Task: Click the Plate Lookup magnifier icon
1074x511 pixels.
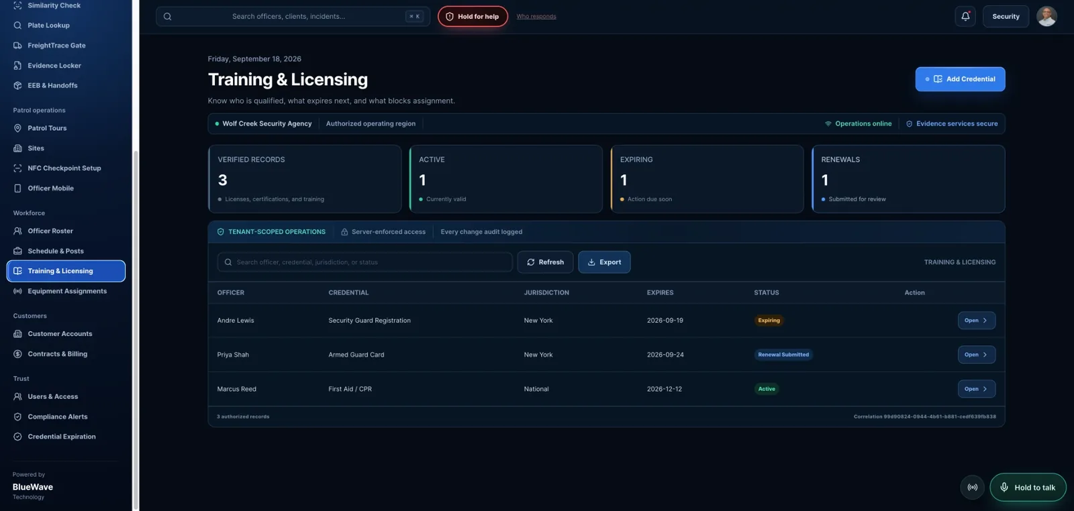Action: [17, 25]
